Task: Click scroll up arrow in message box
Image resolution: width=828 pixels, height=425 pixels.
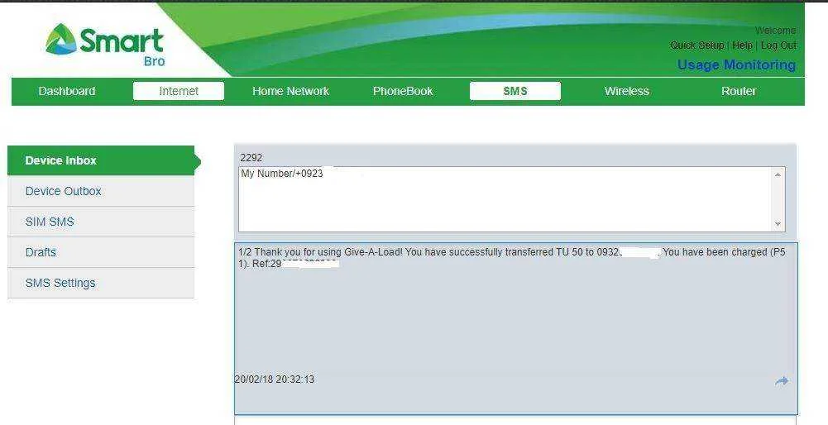Action: pos(778,174)
